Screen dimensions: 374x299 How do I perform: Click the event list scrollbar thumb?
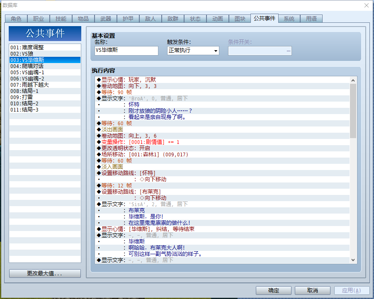(353, 111)
